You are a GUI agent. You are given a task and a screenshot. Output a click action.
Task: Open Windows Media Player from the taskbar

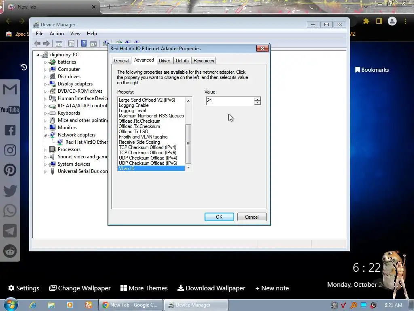[70, 305]
